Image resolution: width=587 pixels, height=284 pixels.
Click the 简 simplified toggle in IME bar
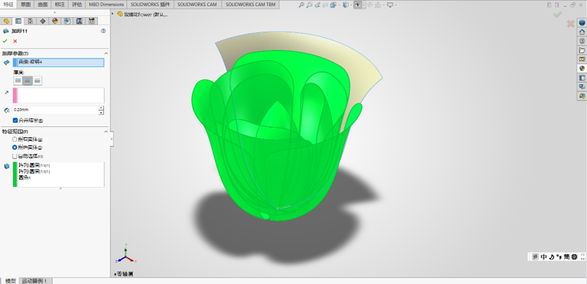567,257
